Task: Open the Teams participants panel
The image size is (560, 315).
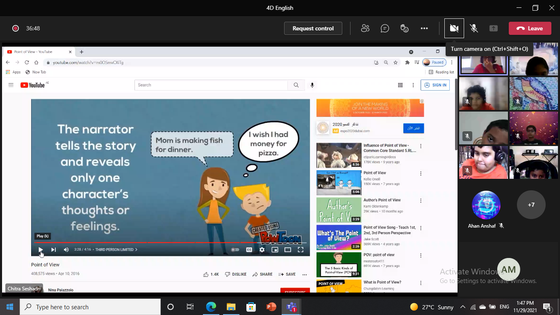Action: pos(365,28)
